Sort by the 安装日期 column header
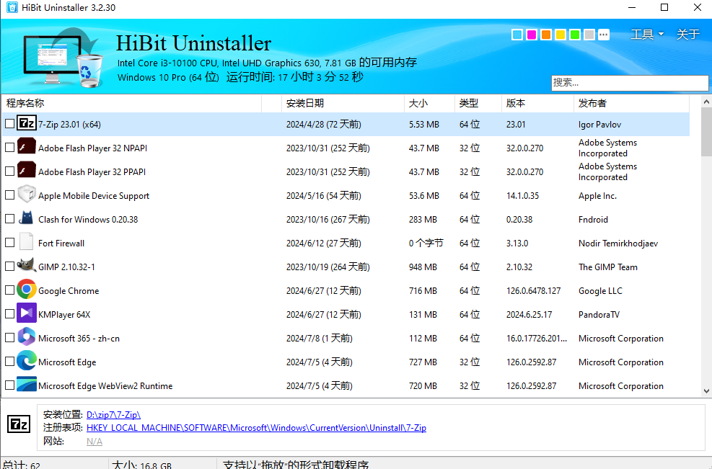Viewport: 712px width, 469px height. coord(304,103)
